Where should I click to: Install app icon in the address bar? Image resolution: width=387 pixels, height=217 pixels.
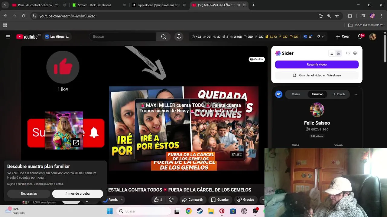click(321, 16)
